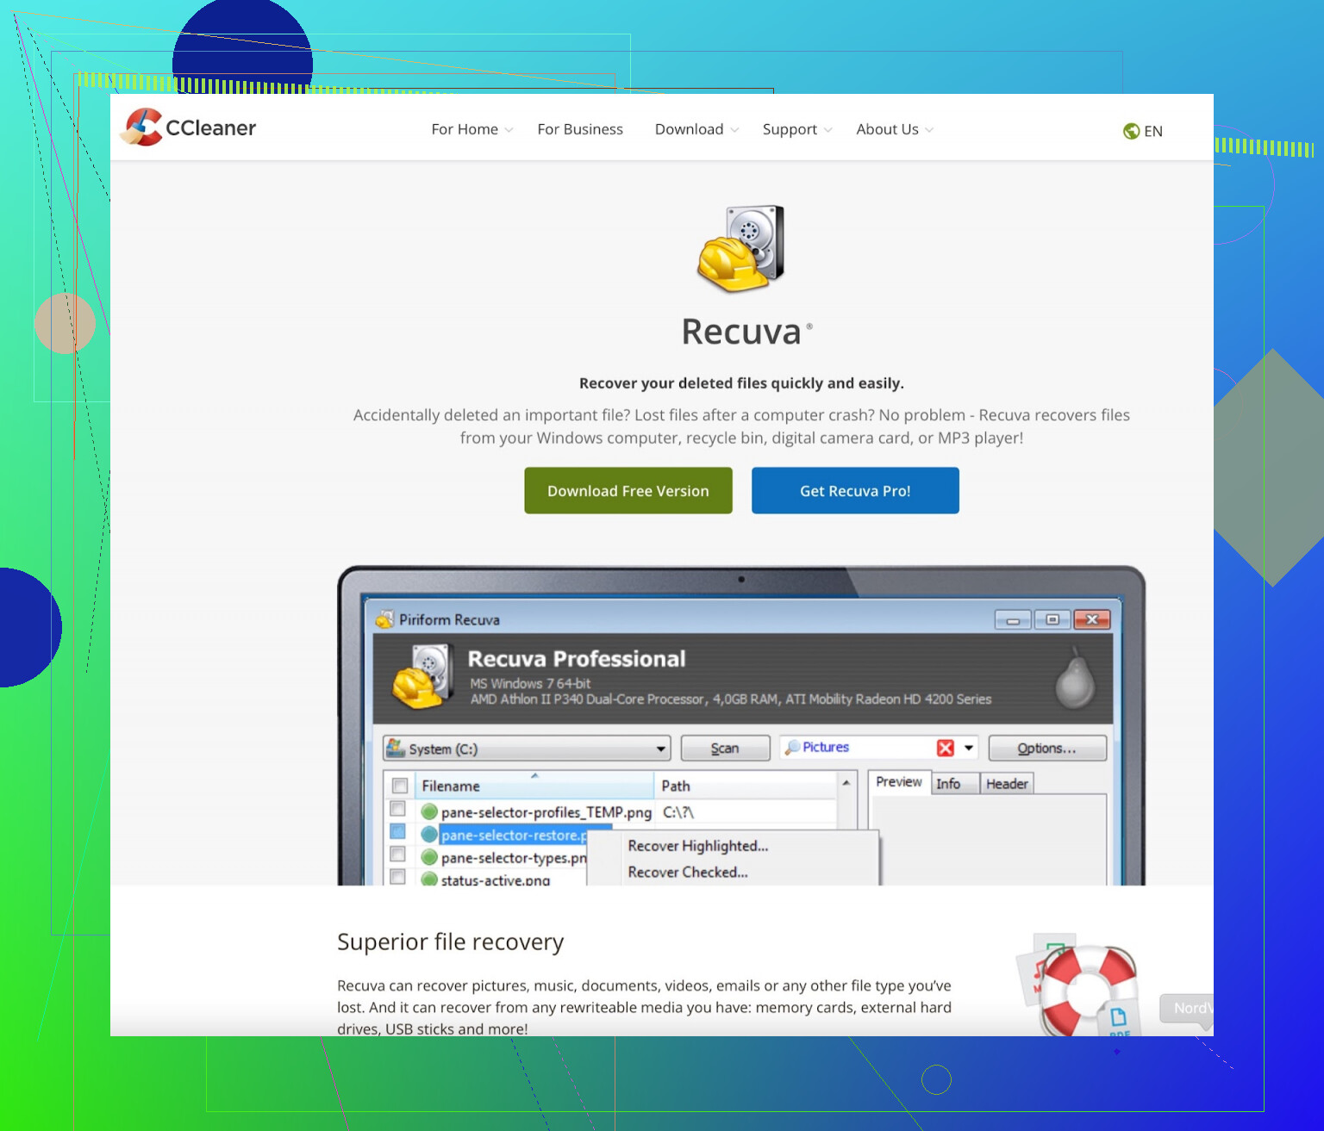Select Recover Highlighted from context menu
The image size is (1324, 1131).
[697, 846]
